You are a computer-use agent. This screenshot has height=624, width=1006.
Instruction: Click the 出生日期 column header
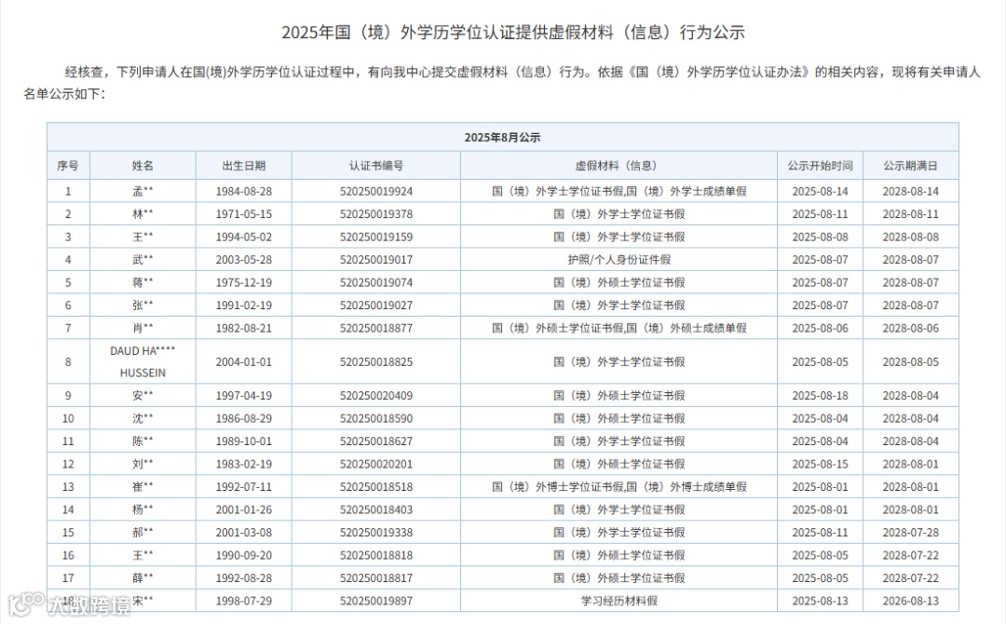tap(244, 166)
